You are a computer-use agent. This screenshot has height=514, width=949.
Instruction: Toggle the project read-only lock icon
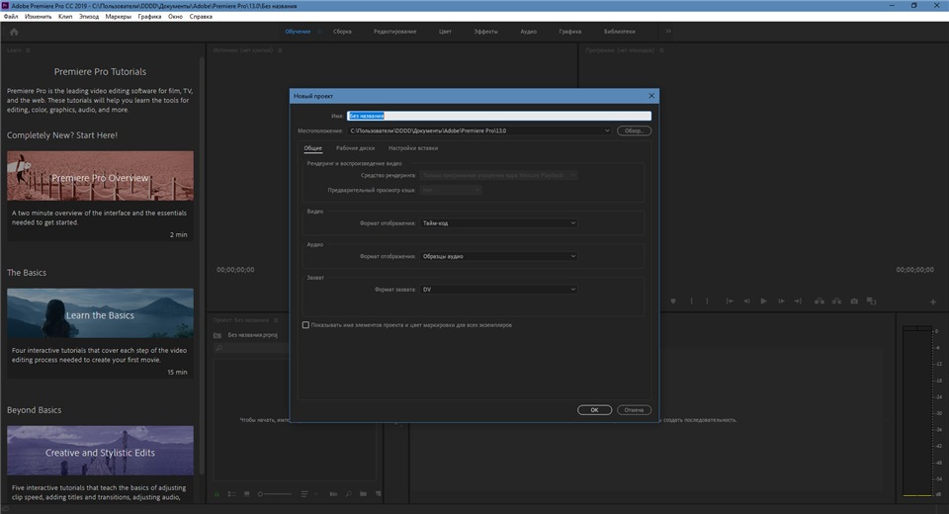point(216,494)
